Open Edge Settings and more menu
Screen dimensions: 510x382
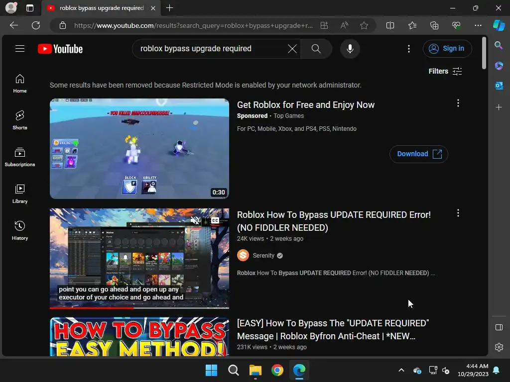pos(478,25)
